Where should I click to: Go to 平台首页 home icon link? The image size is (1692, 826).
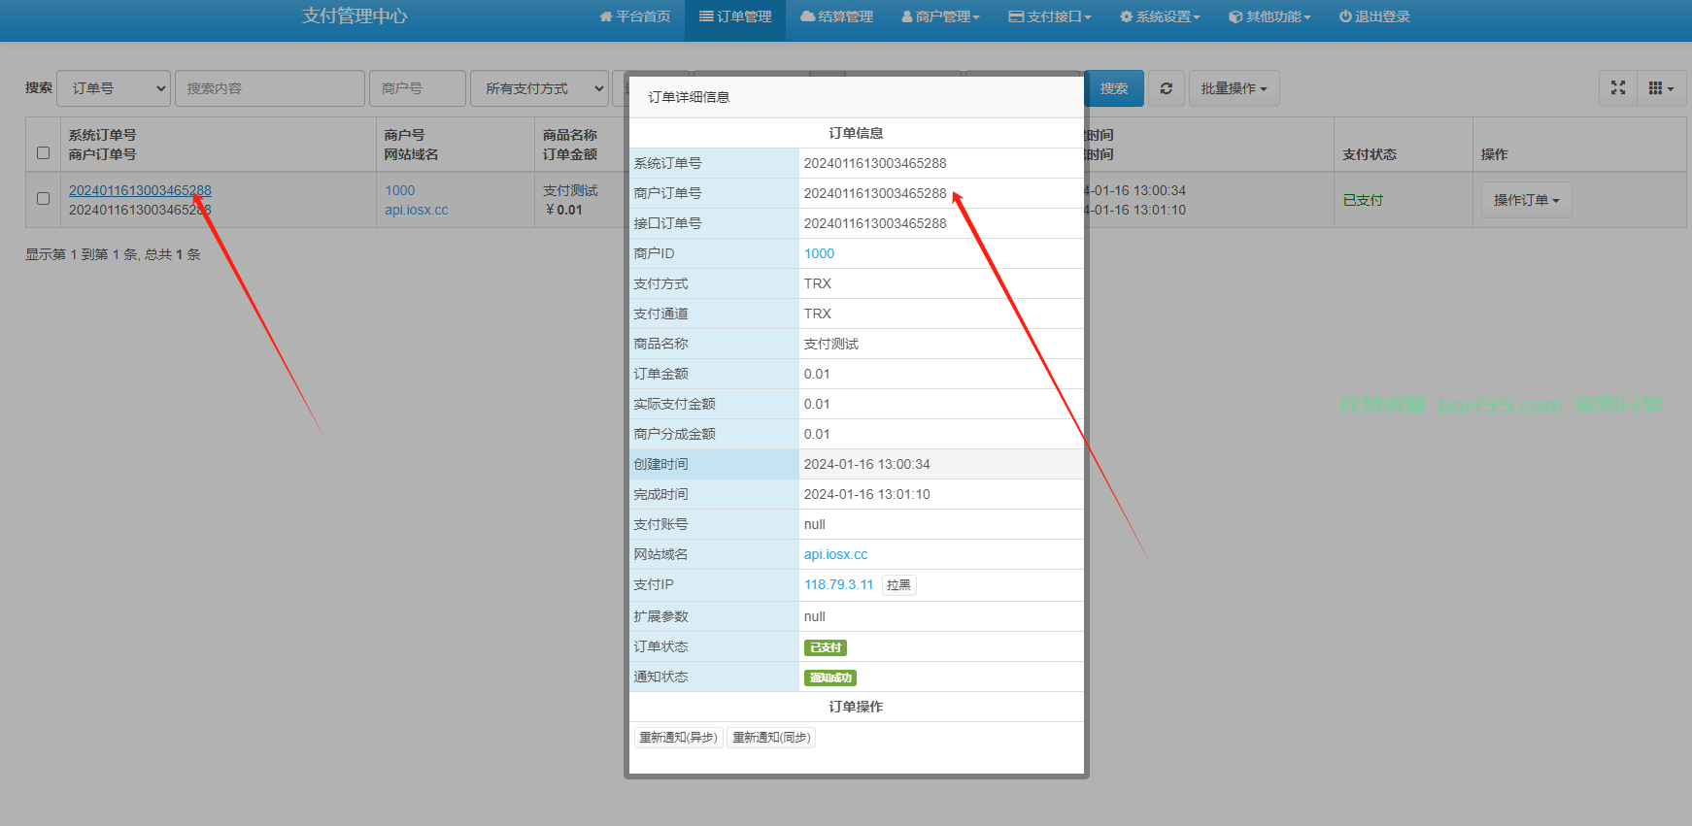coord(635,17)
